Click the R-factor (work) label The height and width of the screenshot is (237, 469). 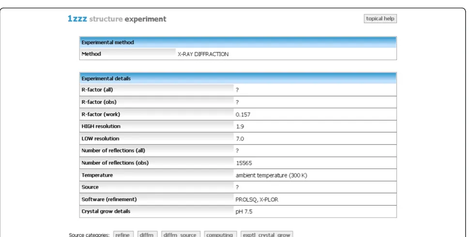pyautogui.click(x=101, y=114)
